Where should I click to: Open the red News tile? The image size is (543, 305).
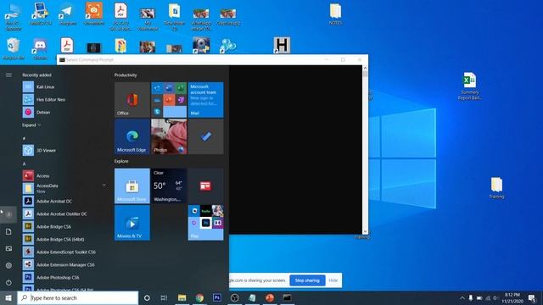coord(205,186)
